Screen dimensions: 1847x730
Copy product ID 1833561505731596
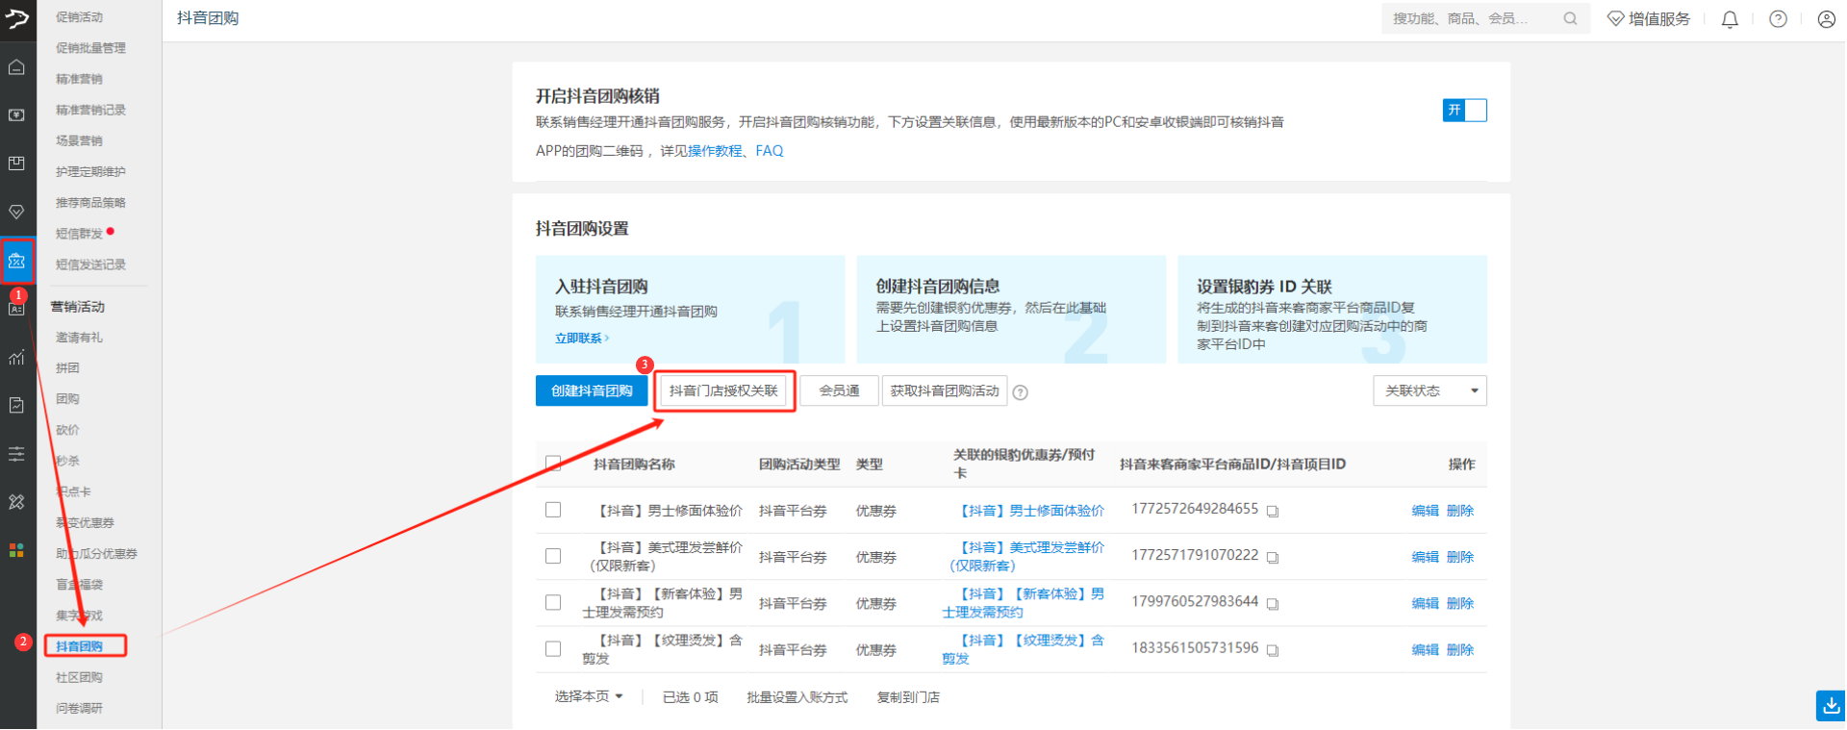pos(1273,651)
